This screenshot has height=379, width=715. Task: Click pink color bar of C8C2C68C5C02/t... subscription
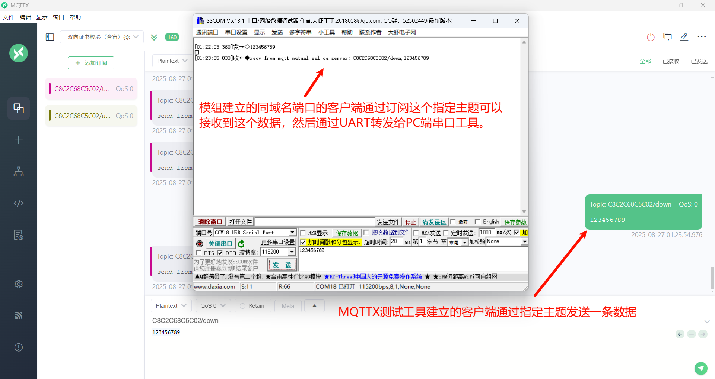click(x=50, y=88)
